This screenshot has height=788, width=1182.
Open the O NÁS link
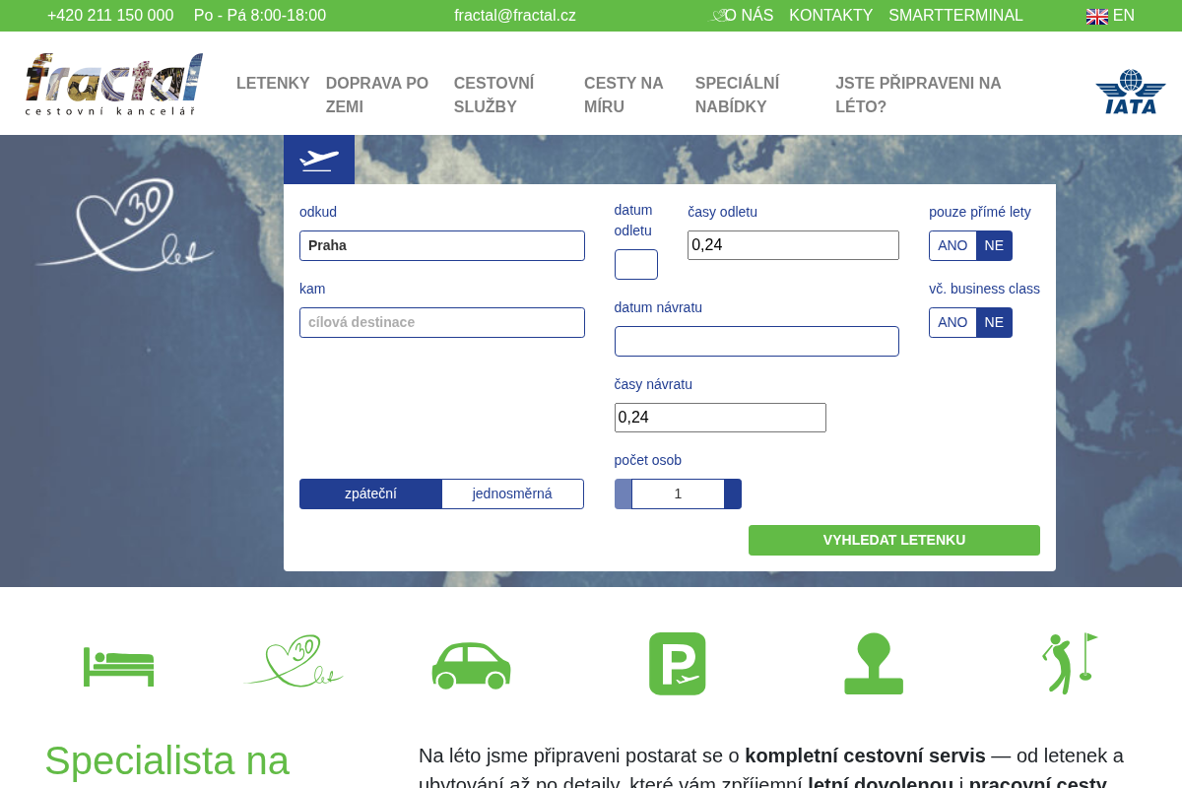tap(749, 16)
